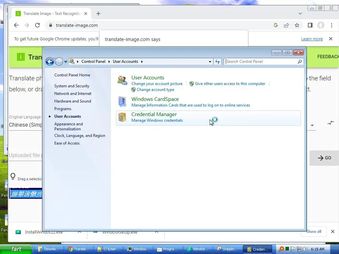
Task: Close the Chrome downloads bar
Action: (x=332, y=232)
